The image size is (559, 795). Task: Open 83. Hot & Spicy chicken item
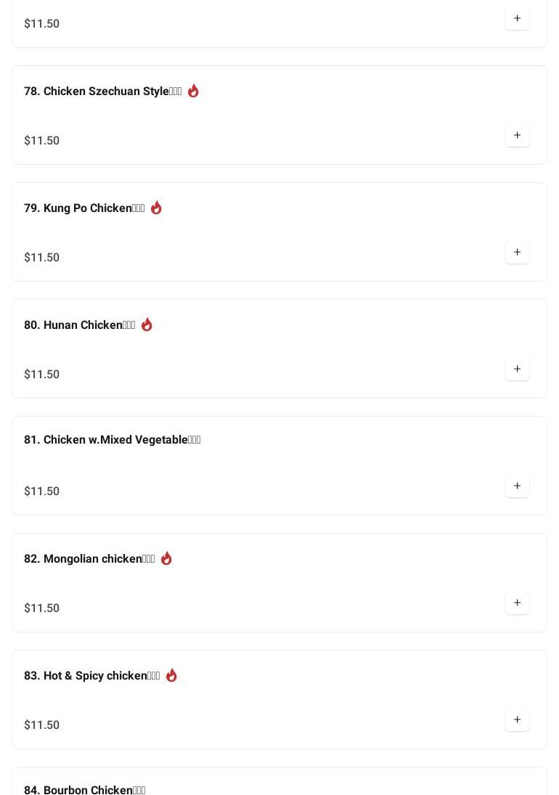tap(91, 676)
